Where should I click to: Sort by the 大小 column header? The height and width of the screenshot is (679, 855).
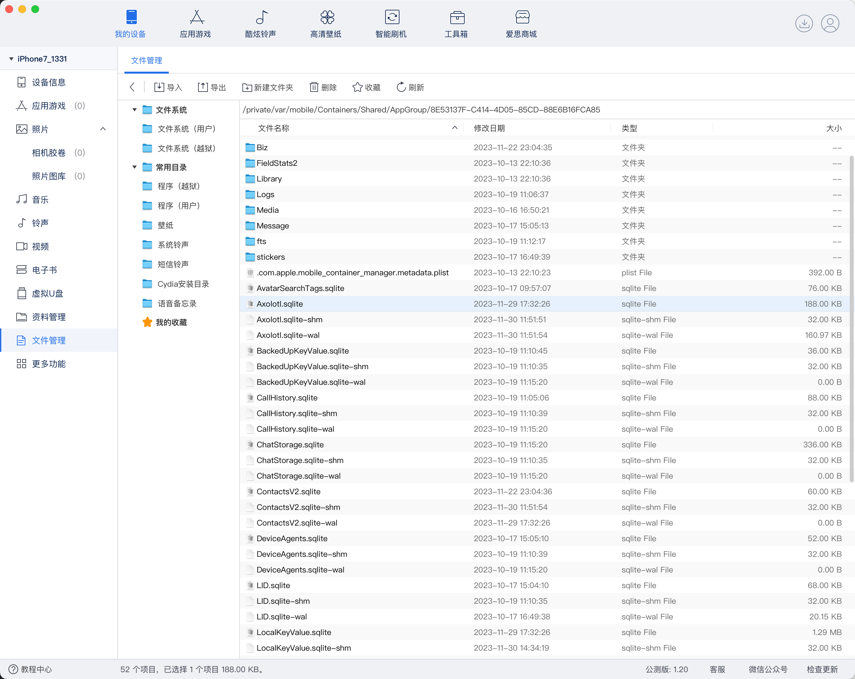tap(833, 128)
